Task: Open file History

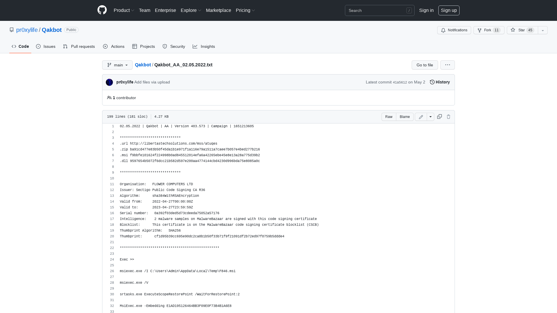Action: point(440,82)
